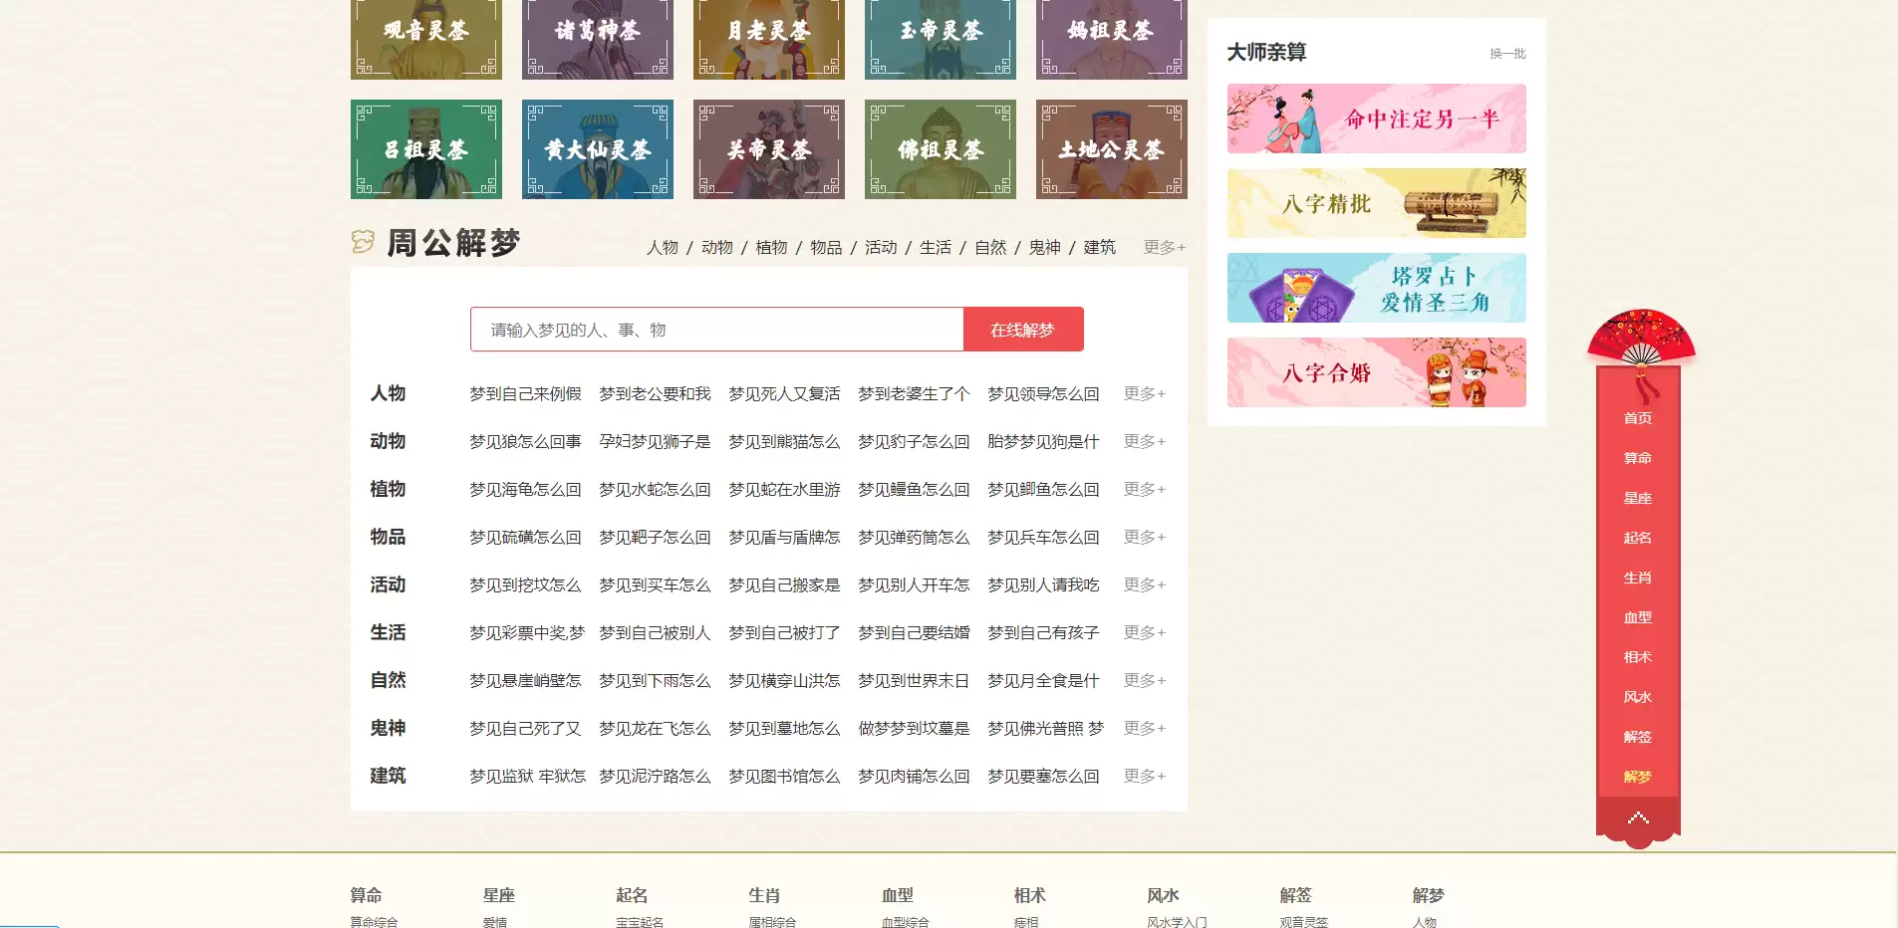Image resolution: width=1898 pixels, height=928 pixels.
Task: Click the 八字精批 banner
Action: coord(1376,203)
